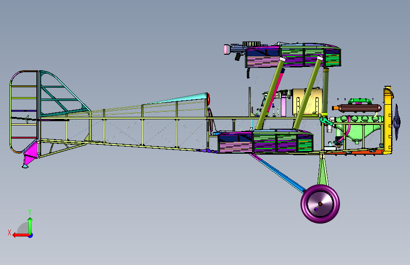This screenshot has height=265, width=410.
Task: Pick the cyan tail skid shoe
Action: tap(25, 166)
